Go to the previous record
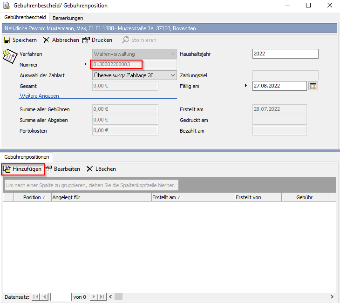Image resolution: width=340 pixels, height=303 pixels. point(44,296)
